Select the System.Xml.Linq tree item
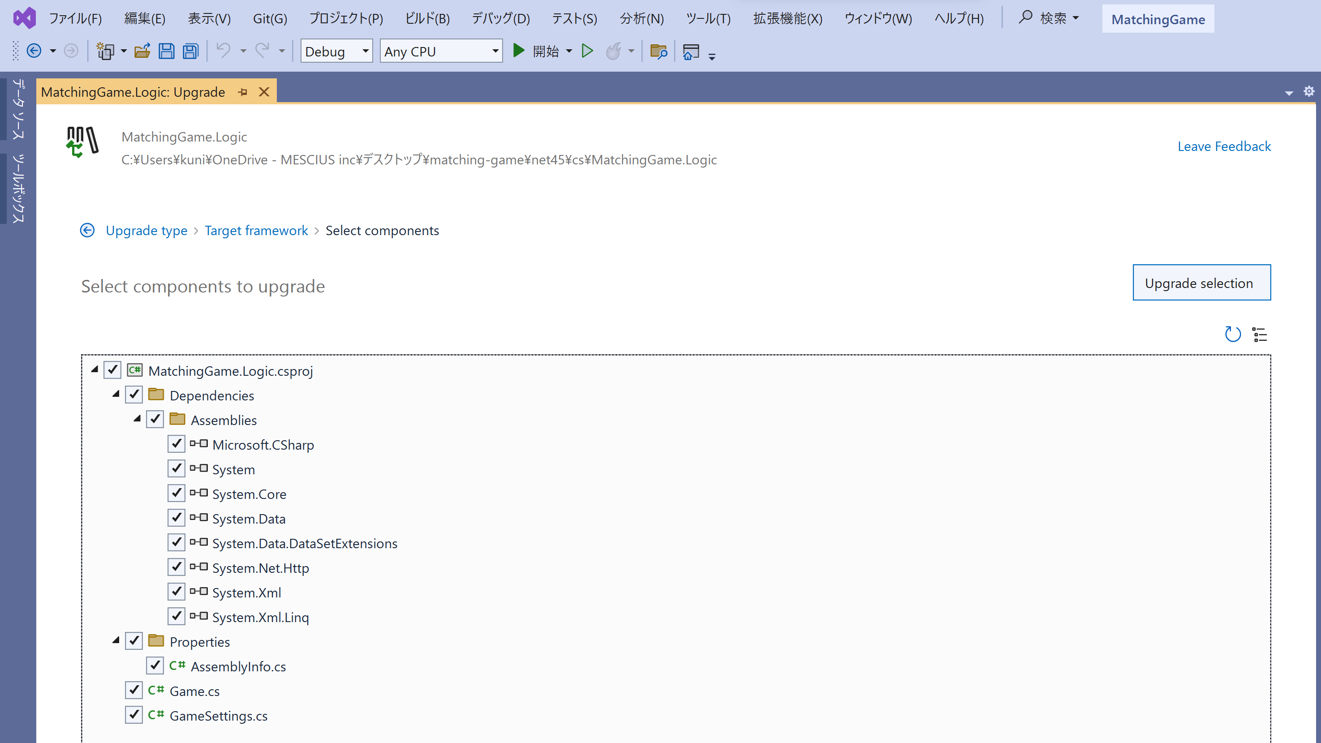1321x743 pixels. [x=260, y=617]
